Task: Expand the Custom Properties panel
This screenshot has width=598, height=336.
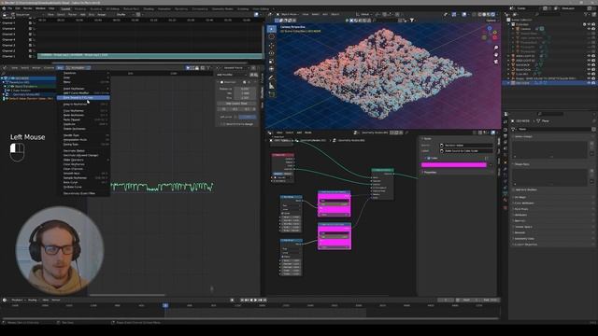Action: click(524, 245)
